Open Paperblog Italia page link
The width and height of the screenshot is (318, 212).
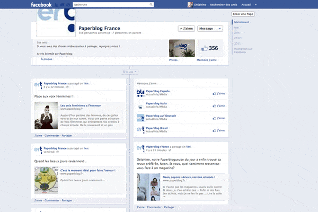coord(156,103)
